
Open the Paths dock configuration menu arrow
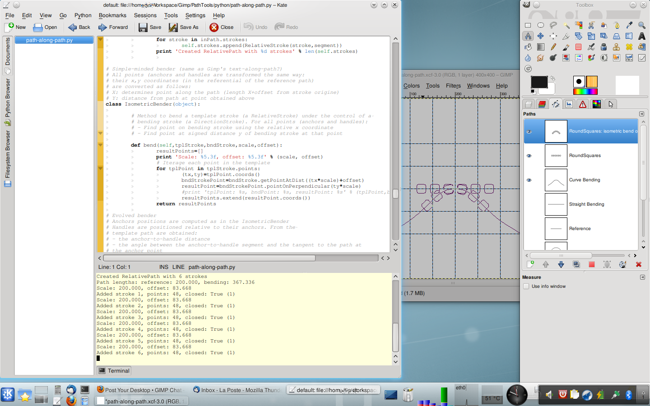pos(642,114)
